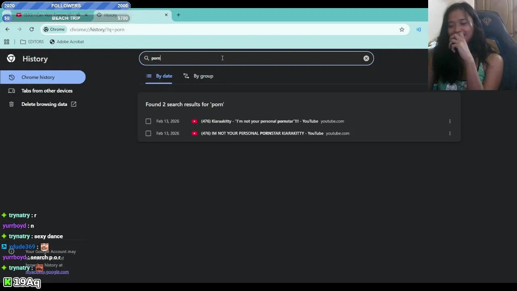Switch to the History browser tab
Image resolution: width=517 pixels, height=291 pixels.
point(133,15)
